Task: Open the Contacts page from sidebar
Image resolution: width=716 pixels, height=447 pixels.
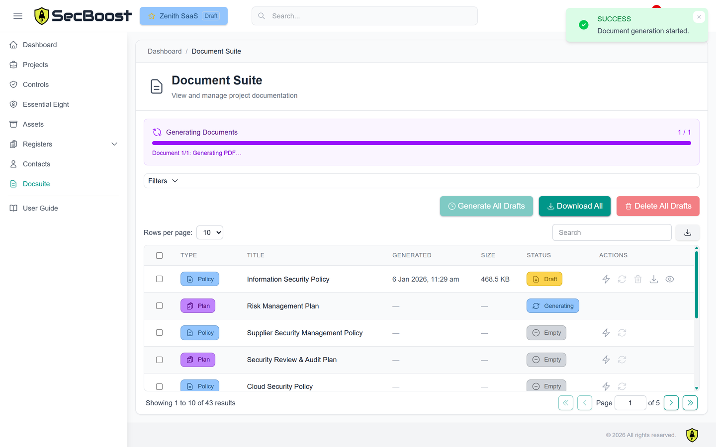Action: (36, 164)
